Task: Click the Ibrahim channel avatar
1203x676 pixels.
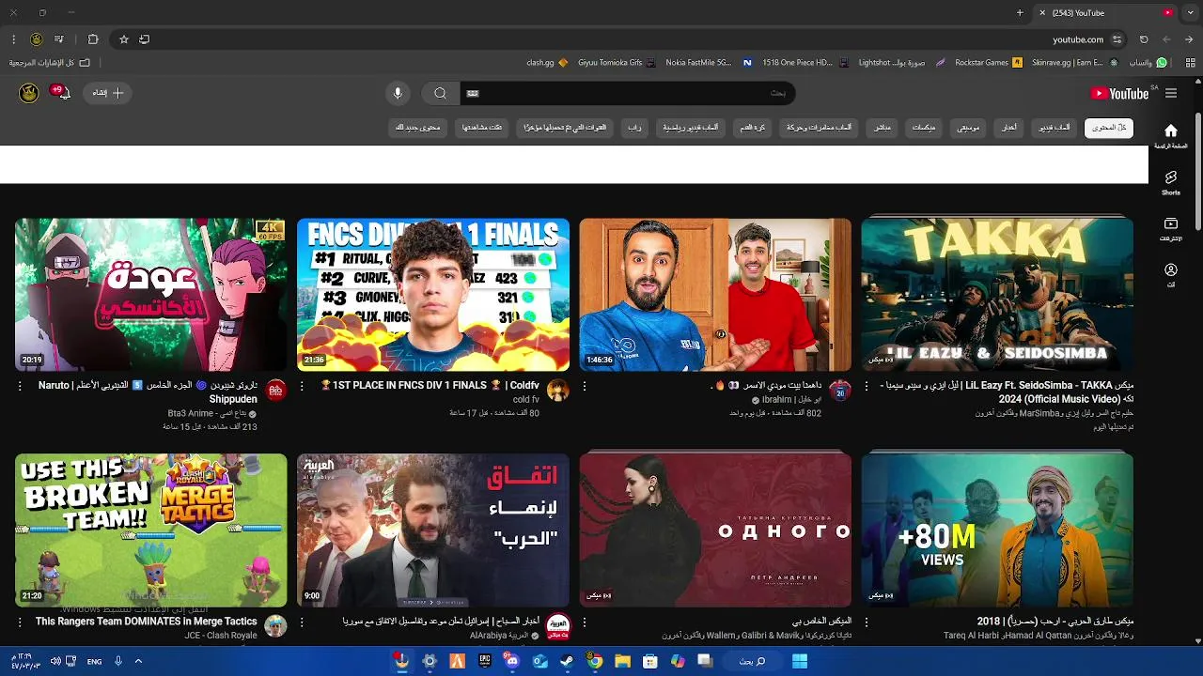Action: click(839, 391)
